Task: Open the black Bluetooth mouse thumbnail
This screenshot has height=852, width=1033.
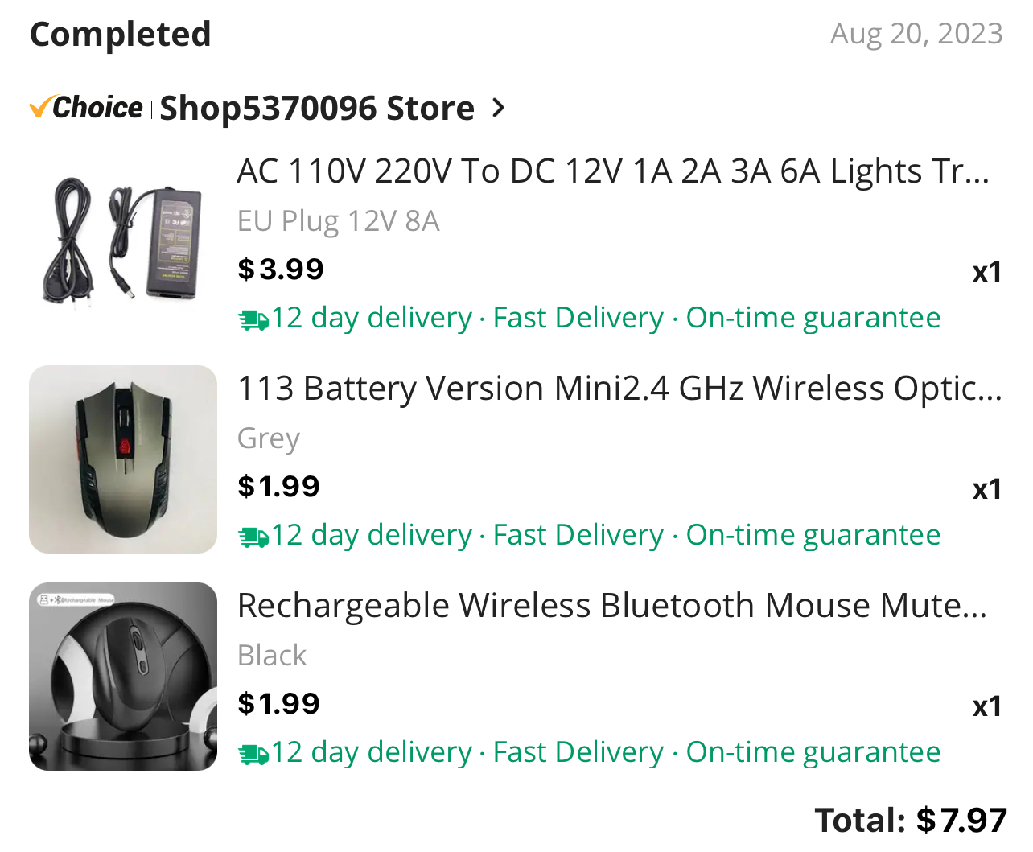Action: (123, 677)
